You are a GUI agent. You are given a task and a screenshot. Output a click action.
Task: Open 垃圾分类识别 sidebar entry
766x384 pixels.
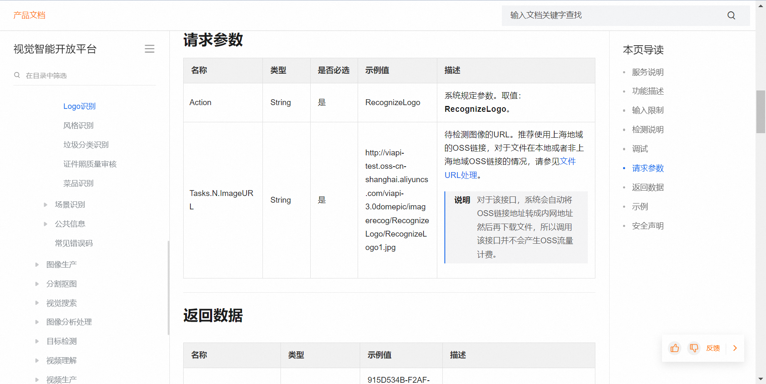(x=86, y=144)
